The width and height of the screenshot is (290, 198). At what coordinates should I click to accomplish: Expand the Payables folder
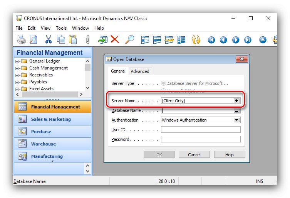click(x=17, y=82)
